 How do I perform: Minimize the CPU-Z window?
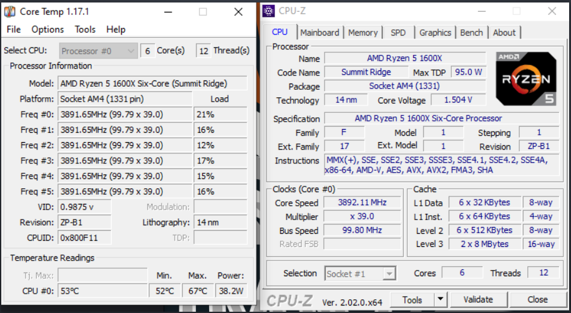pos(482,11)
